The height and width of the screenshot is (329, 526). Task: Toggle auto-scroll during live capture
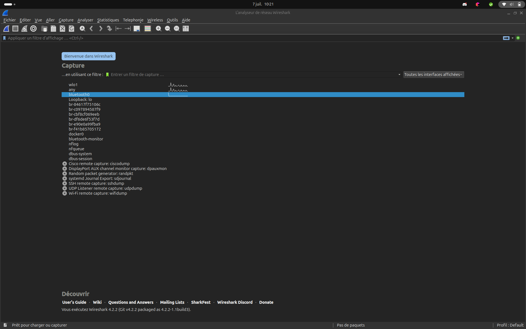coord(137,29)
